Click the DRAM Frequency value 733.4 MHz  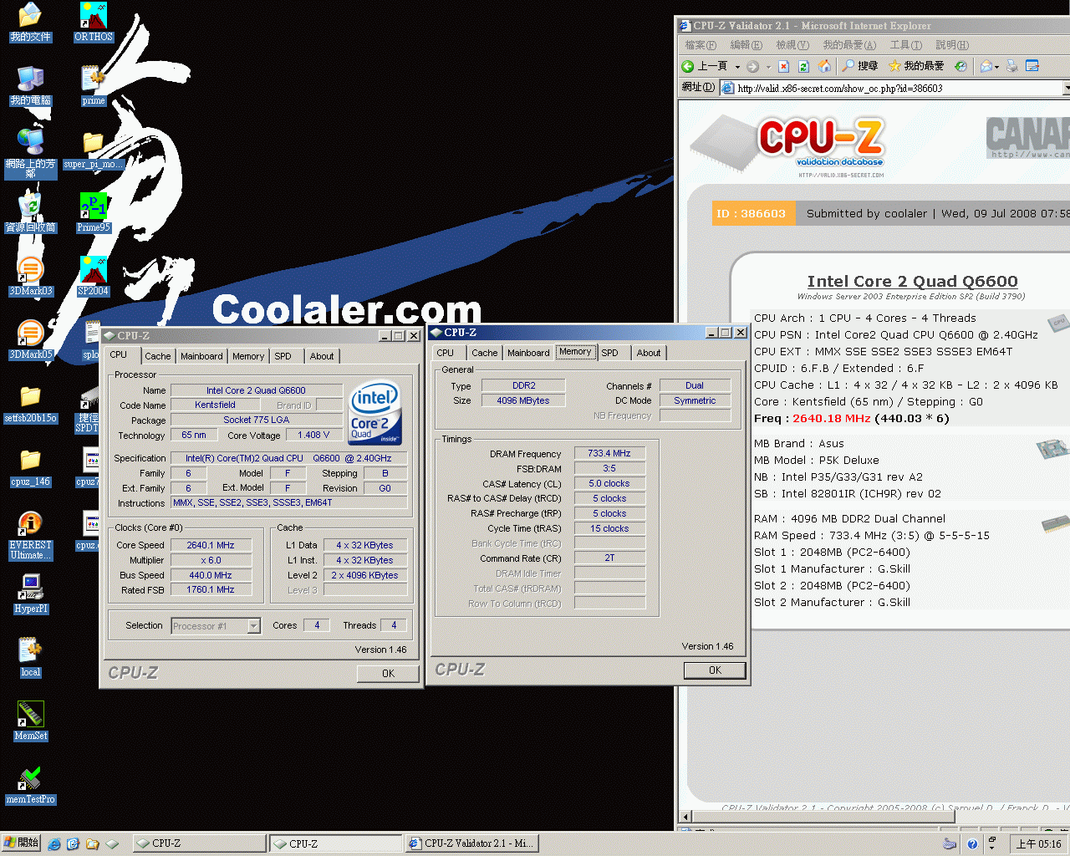click(609, 453)
